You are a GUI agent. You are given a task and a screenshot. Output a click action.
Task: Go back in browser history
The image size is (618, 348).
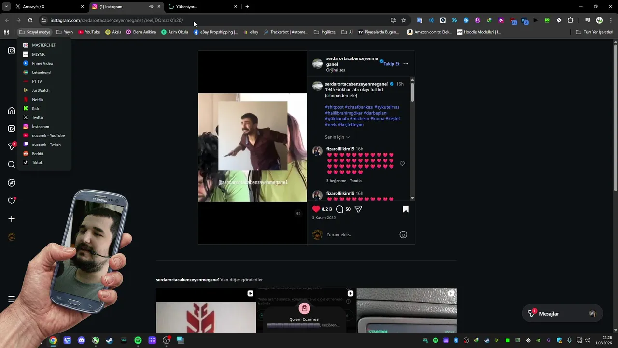coord(7,20)
